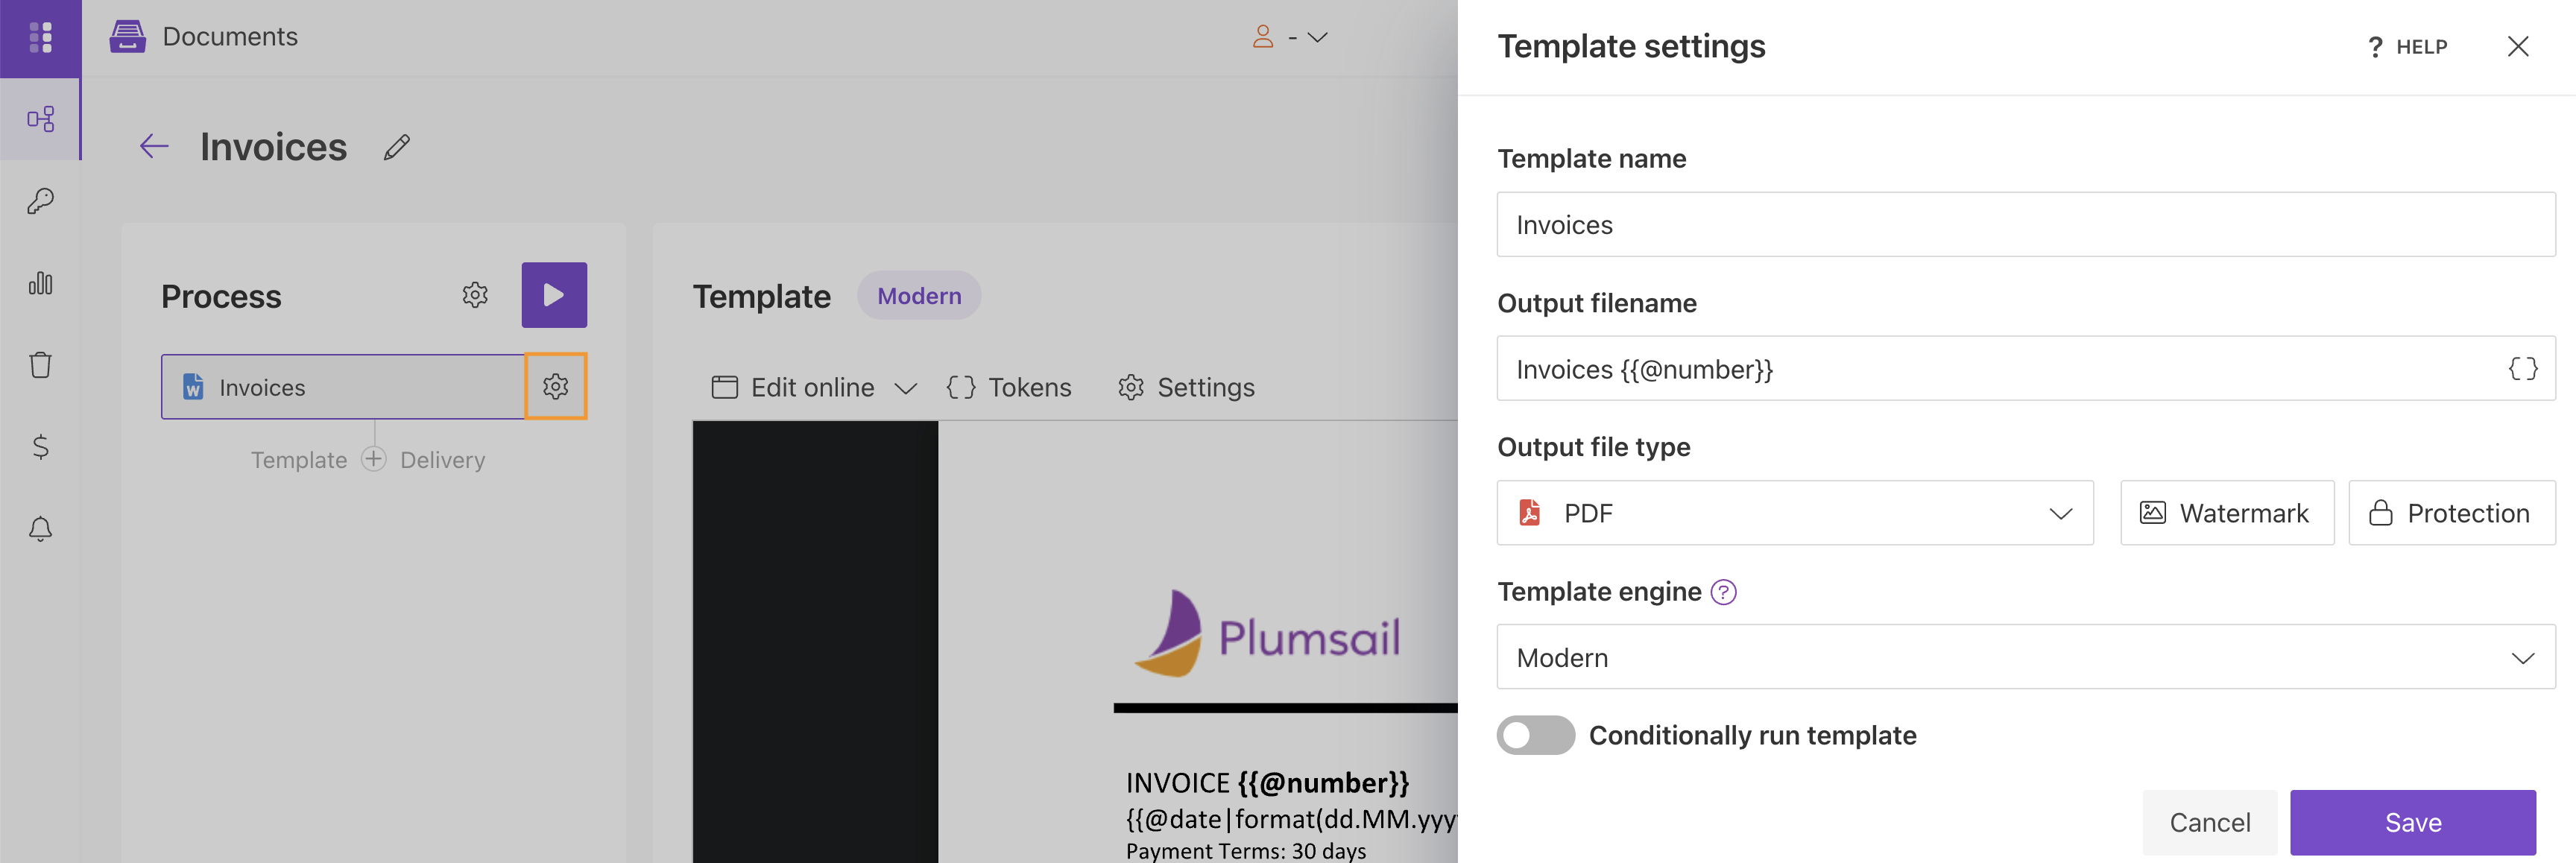Click Delivery label under process step

pos(443,460)
